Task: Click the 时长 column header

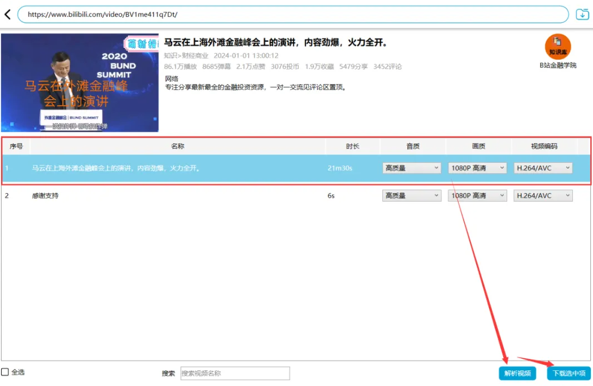Action: point(352,146)
